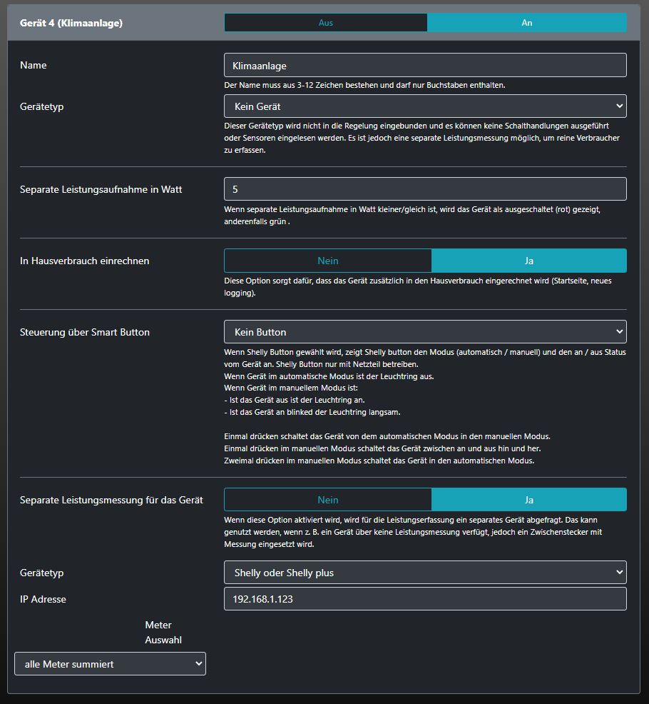The height and width of the screenshot is (704, 649).
Task: Open the alle Meter summiert dropdown
Action: [110, 663]
